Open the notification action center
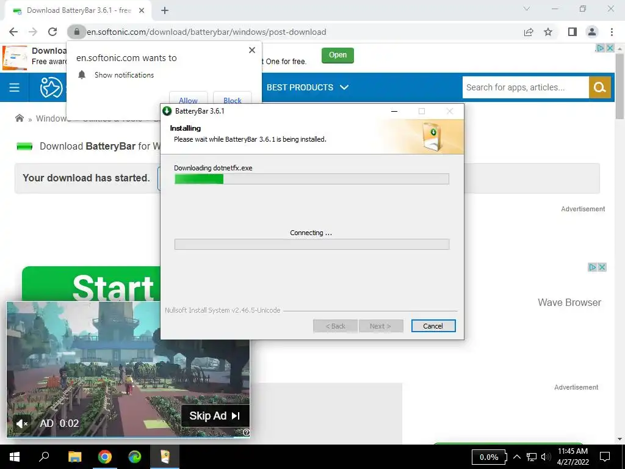 click(x=605, y=457)
